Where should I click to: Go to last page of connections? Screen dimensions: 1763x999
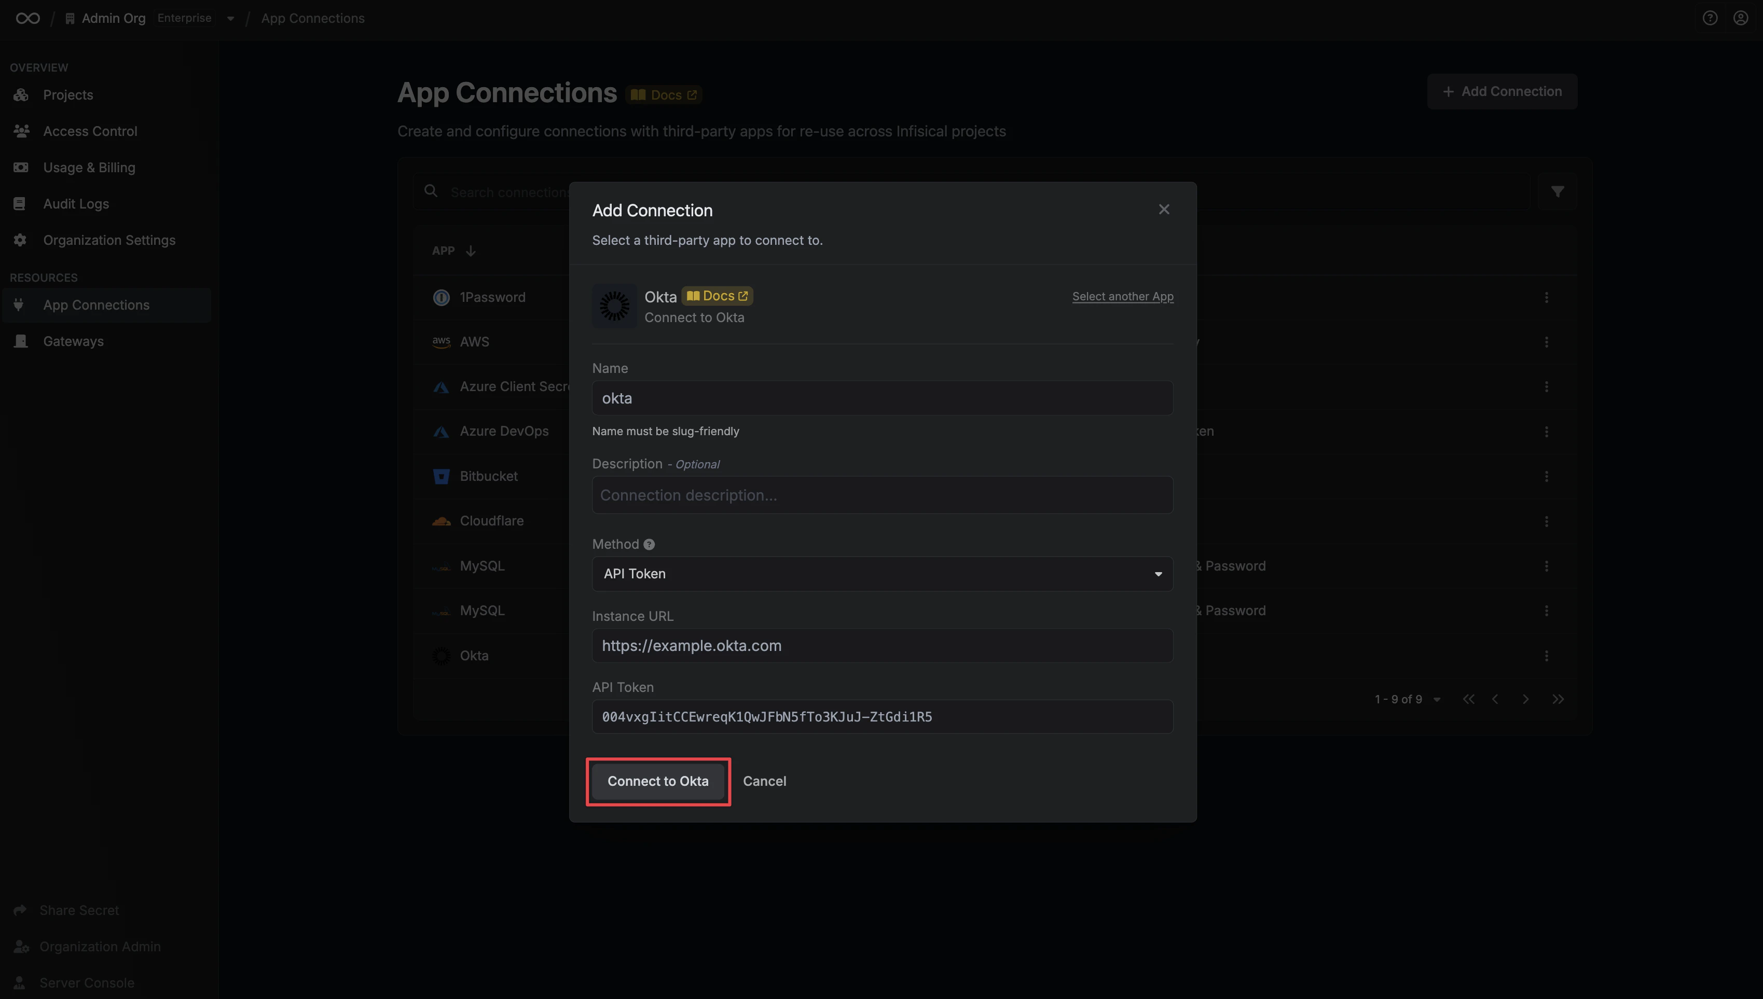1558,699
